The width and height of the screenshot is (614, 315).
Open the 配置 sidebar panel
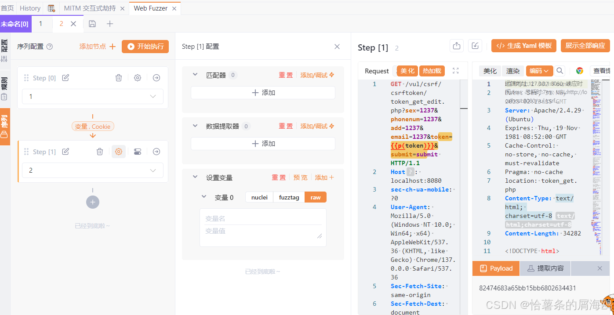4,51
